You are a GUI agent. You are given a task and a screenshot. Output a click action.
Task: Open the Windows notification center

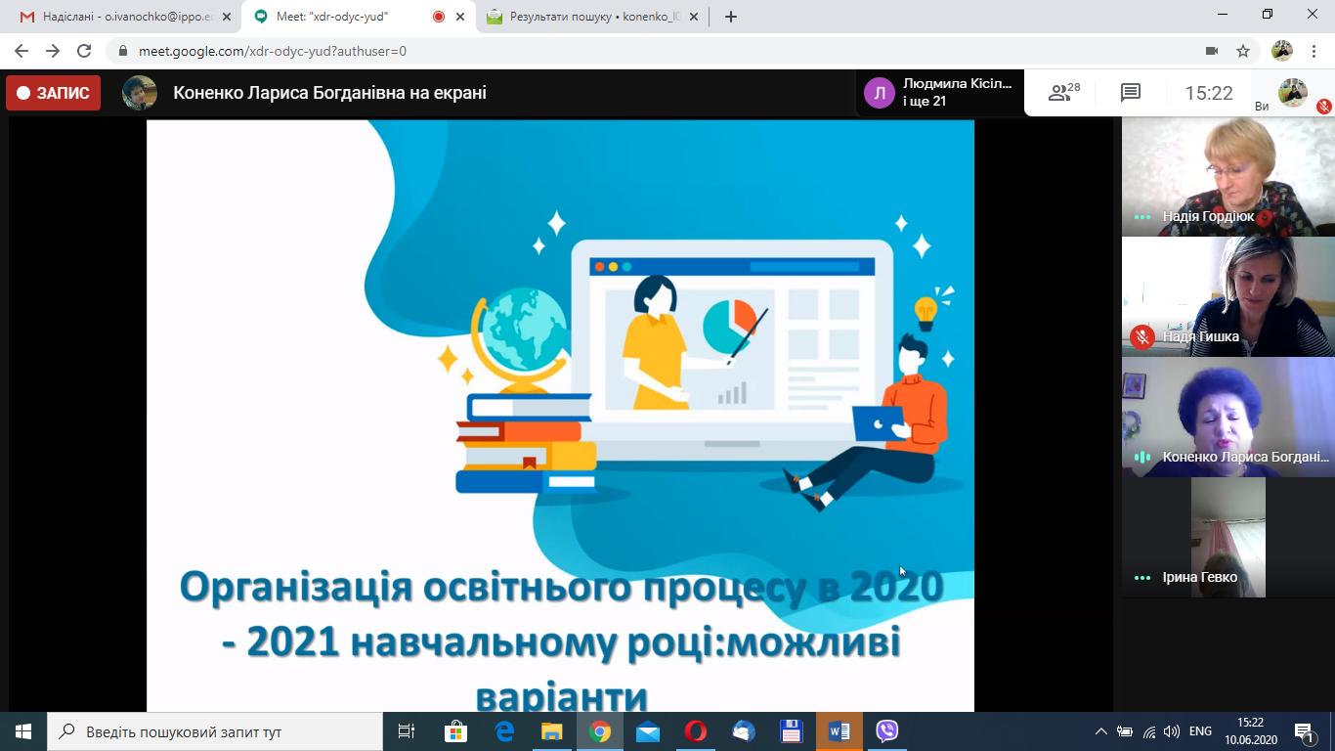click(x=1305, y=731)
